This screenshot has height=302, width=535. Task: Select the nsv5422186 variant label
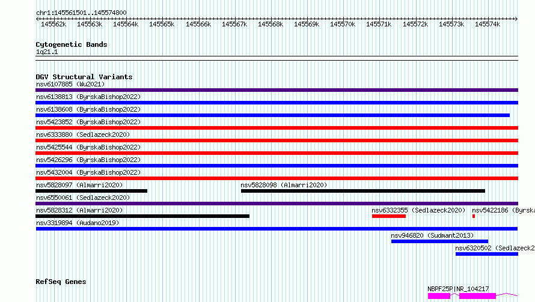pos(503,210)
